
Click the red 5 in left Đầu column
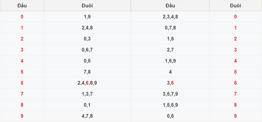pyautogui.click(x=22, y=72)
